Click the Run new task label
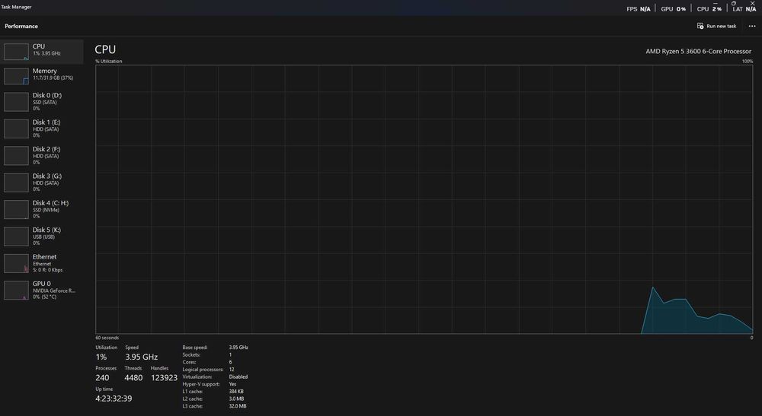Viewport: 762px width, 416px height. point(721,26)
